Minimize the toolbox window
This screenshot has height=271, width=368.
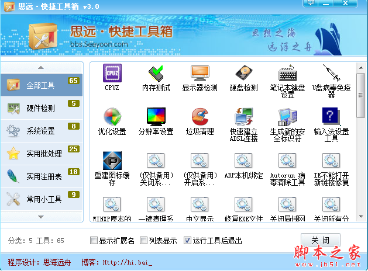(x=325, y=3)
